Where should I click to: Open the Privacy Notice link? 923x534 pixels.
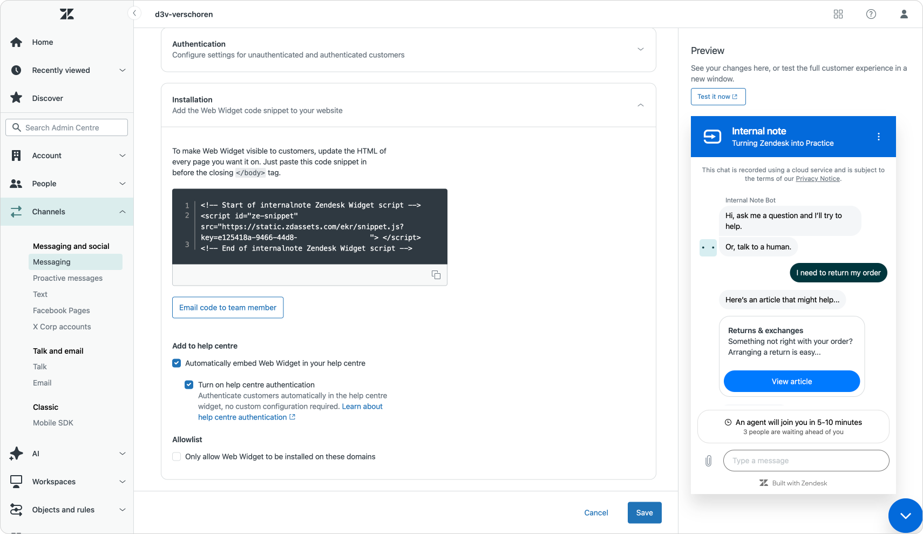pos(818,179)
